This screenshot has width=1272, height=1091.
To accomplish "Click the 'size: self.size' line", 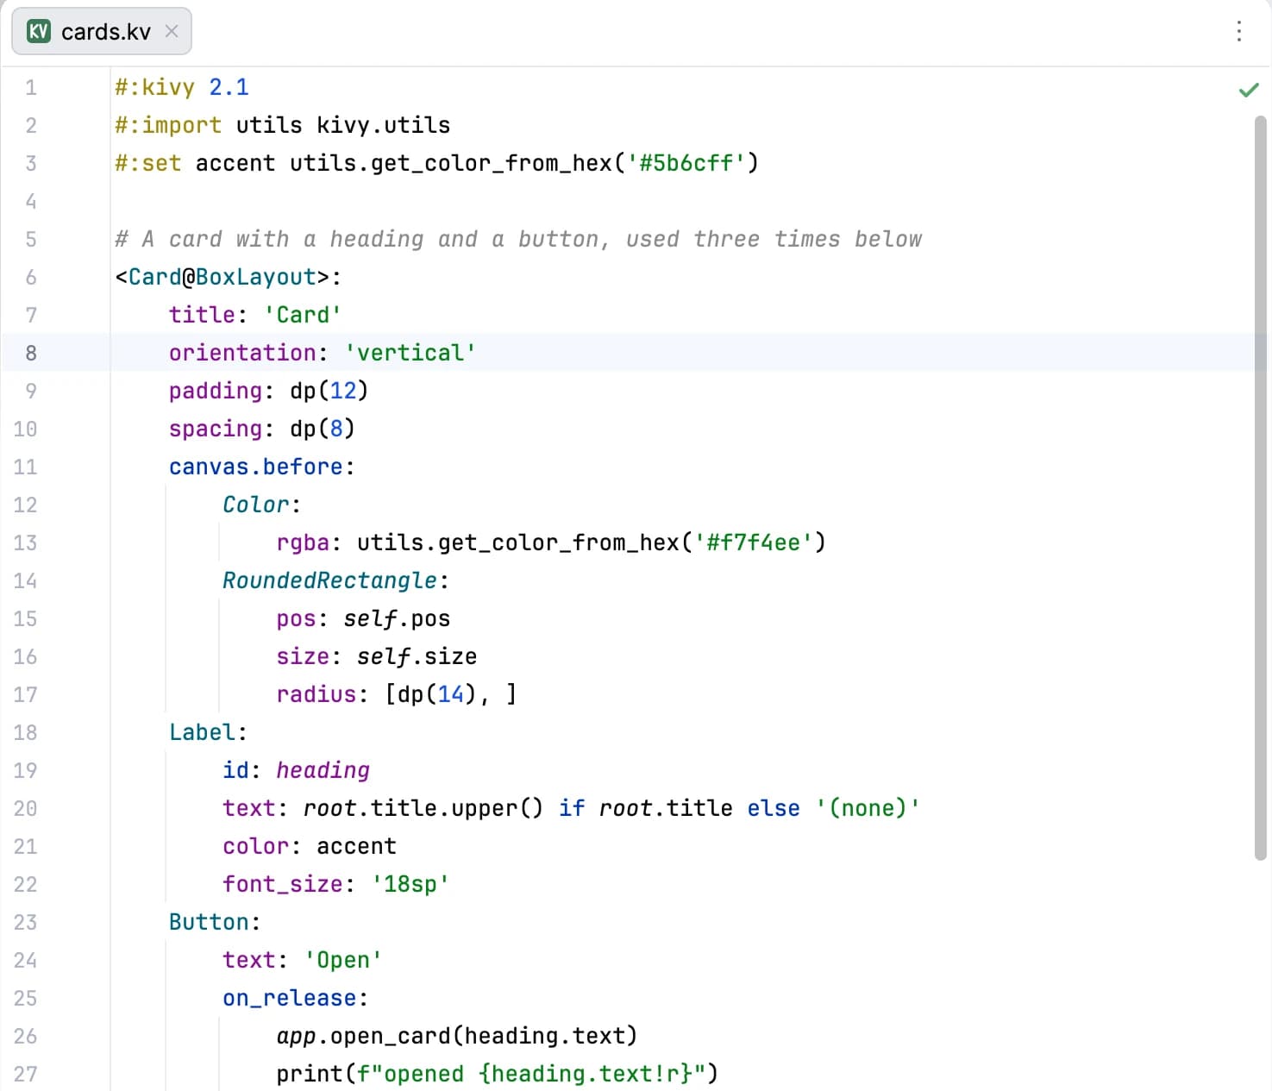I will [x=377, y=656].
